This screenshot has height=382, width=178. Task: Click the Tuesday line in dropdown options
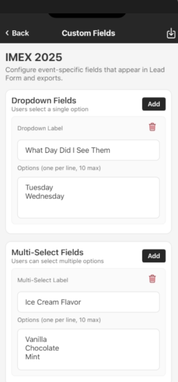(x=39, y=187)
